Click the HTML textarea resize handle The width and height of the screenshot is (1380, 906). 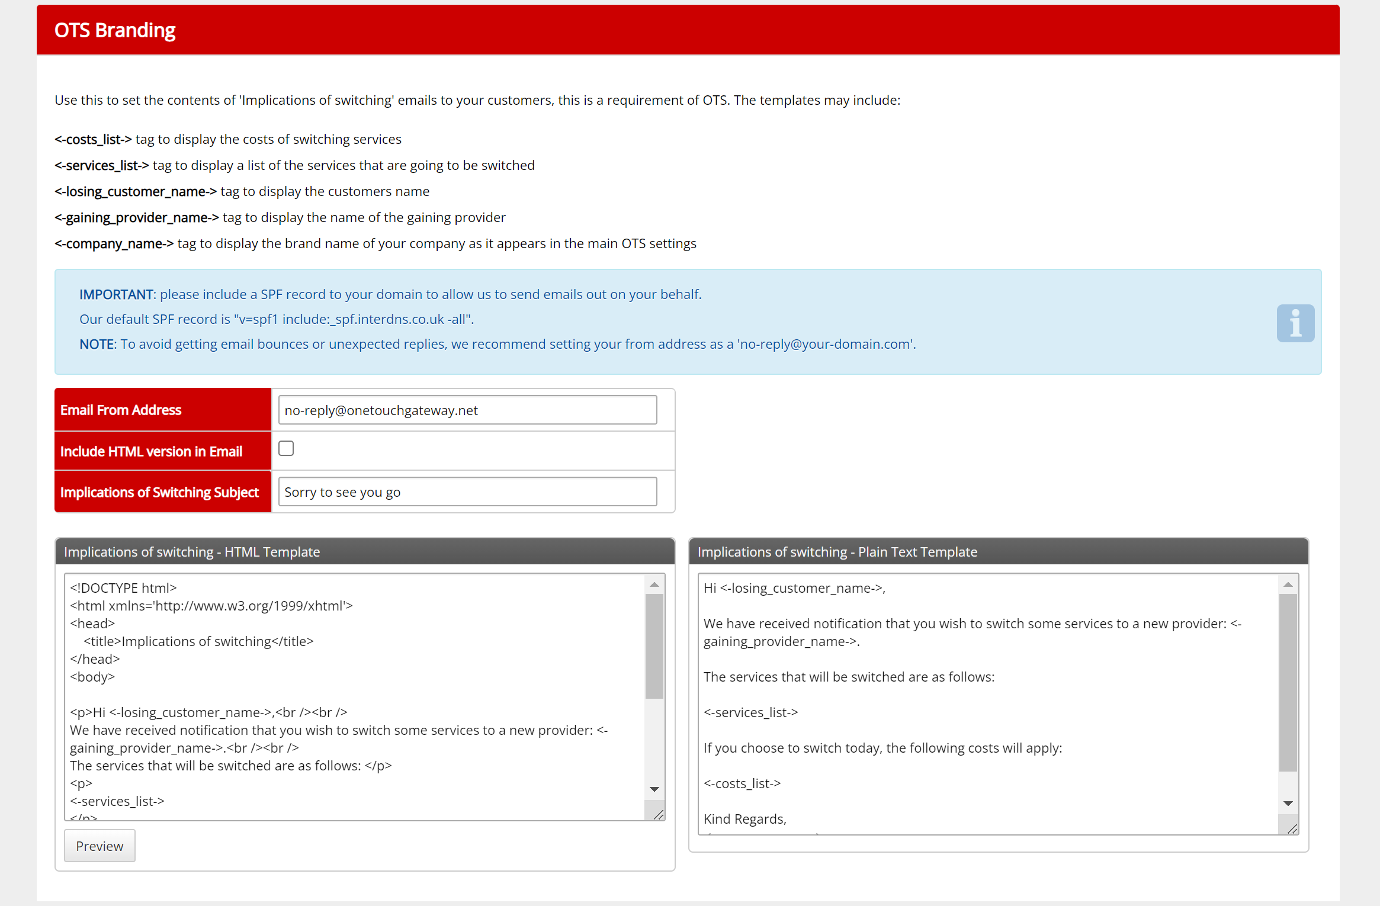(x=658, y=814)
